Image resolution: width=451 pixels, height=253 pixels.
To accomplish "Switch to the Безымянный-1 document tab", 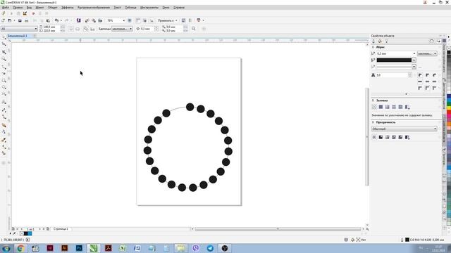I will [17, 36].
